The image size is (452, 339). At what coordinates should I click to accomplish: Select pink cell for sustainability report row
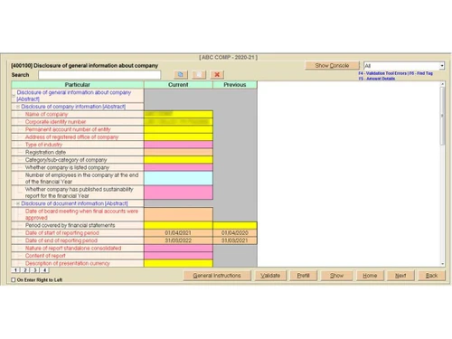[x=178, y=193]
